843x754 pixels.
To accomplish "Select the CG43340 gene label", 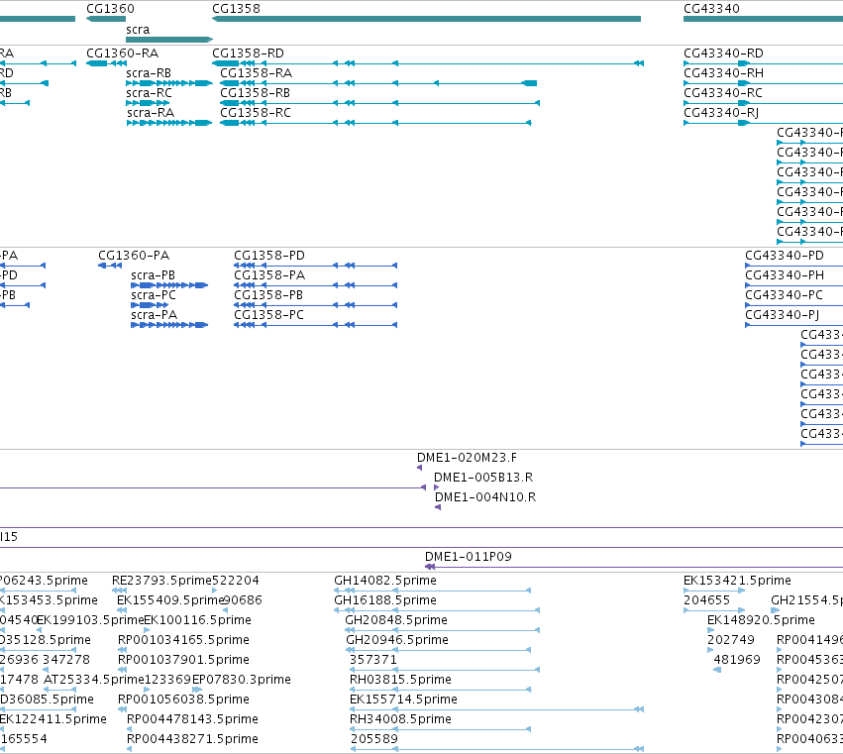I will click(x=711, y=9).
